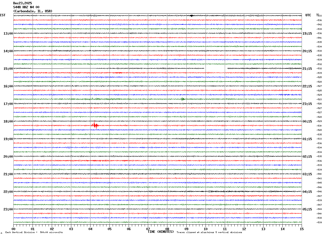This screenshot has width=323, height=236.
Task: Click the S44A HHZ N4 00 station label
Action: point(26,7)
